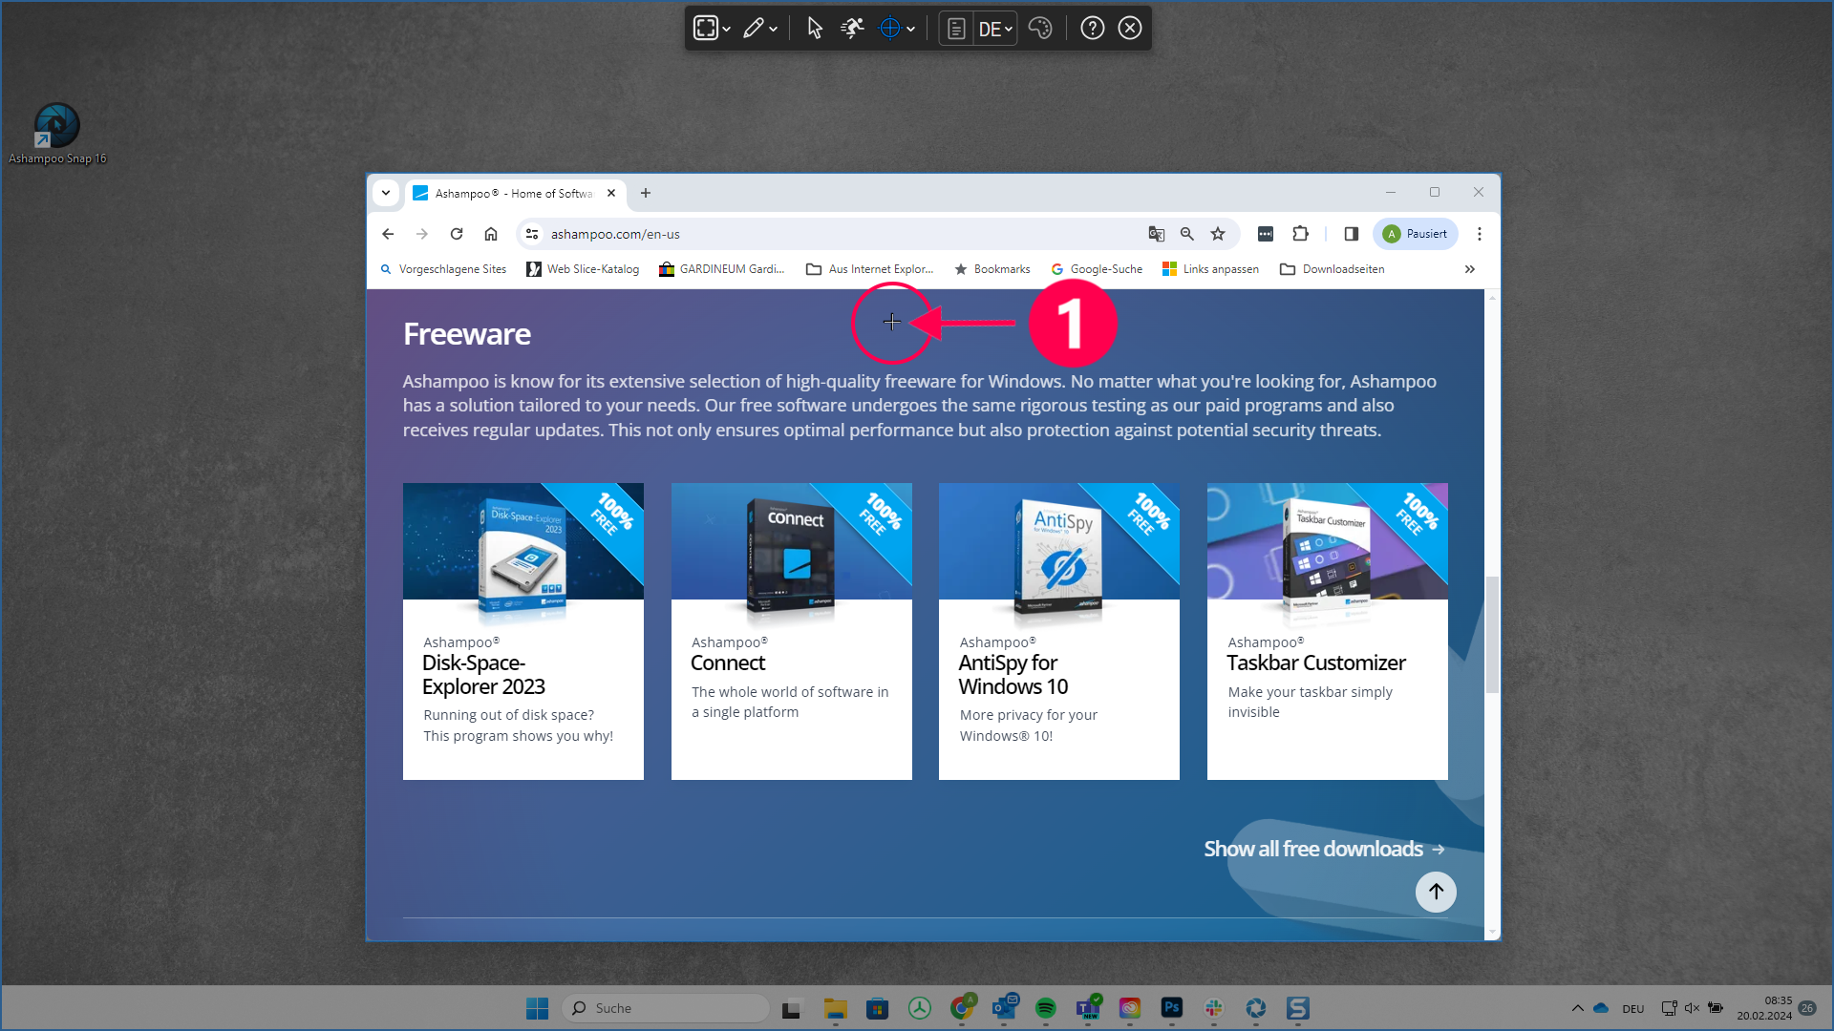Image resolution: width=1834 pixels, height=1031 pixels.
Task: Go back in browser history
Action: (x=388, y=234)
